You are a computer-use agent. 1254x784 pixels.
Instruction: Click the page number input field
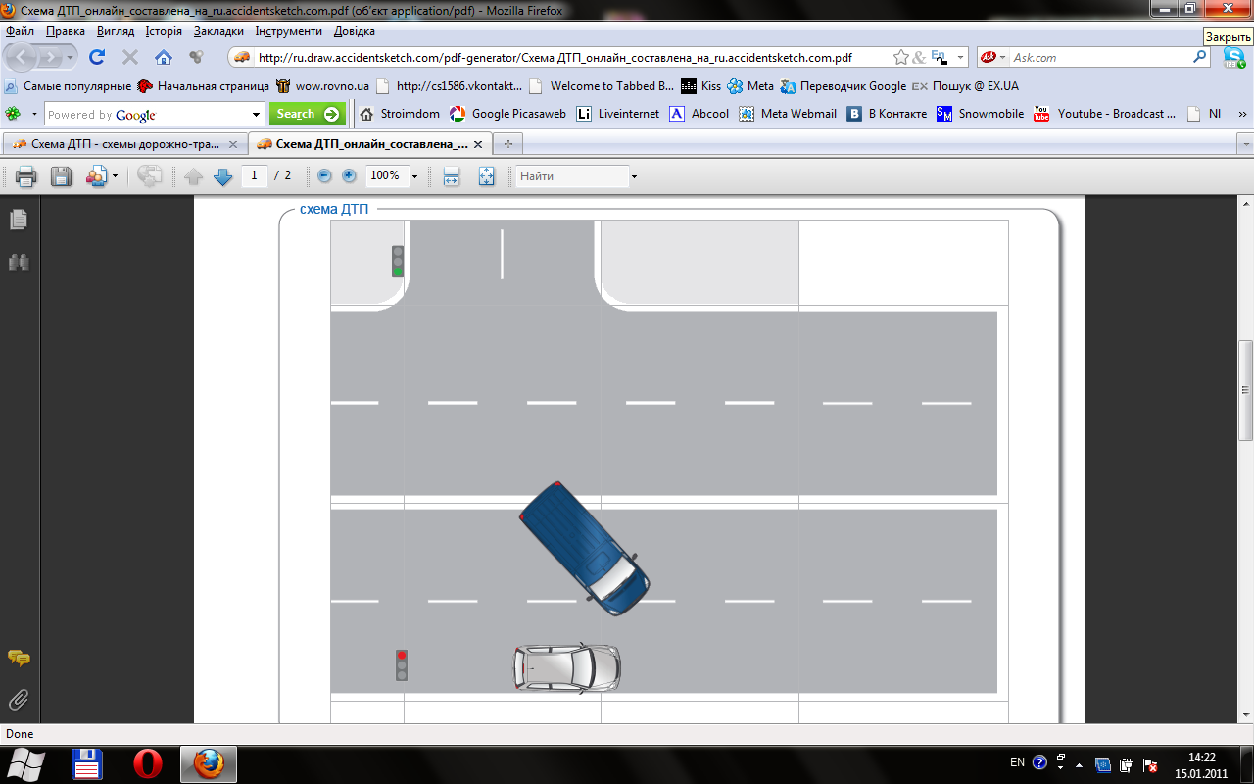[254, 175]
